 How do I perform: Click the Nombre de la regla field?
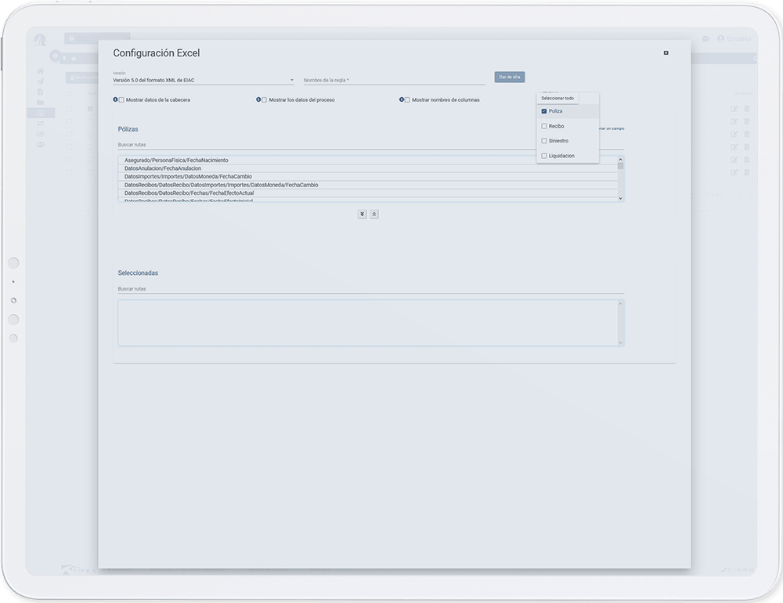(394, 80)
